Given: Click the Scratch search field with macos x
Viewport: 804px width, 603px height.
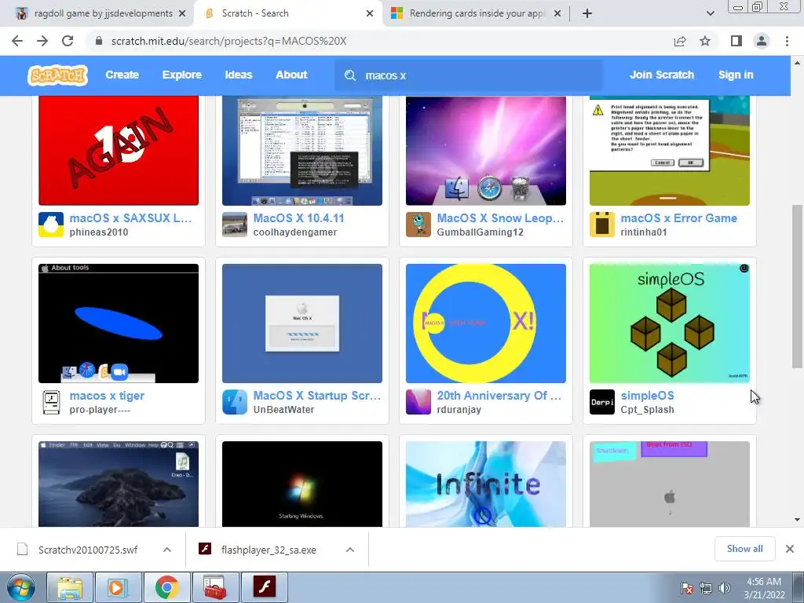Looking at the screenshot, I should (x=470, y=75).
